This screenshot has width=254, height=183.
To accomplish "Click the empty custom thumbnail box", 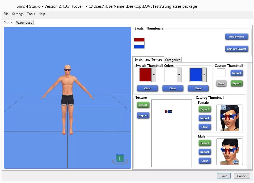I will coord(221,73).
